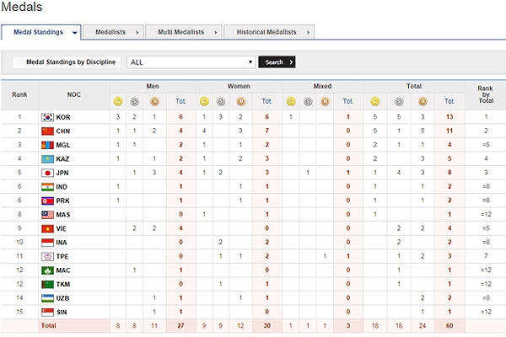Image resolution: width=506 pixels, height=337 pixels.
Task: Click the grand total value 60
Action: (449, 326)
